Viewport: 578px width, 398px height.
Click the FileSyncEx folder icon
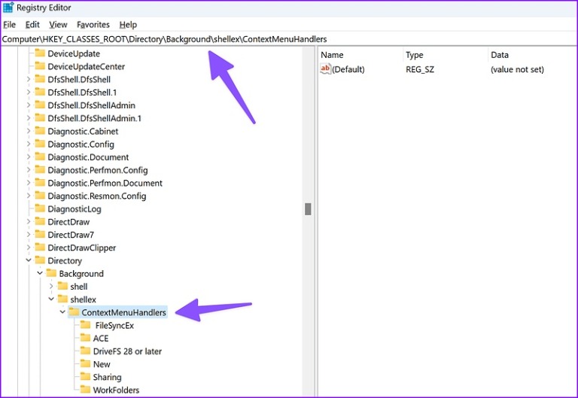[86, 325]
